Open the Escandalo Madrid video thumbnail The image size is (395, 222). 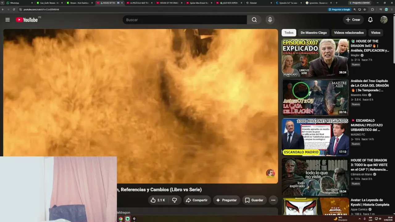(315, 137)
